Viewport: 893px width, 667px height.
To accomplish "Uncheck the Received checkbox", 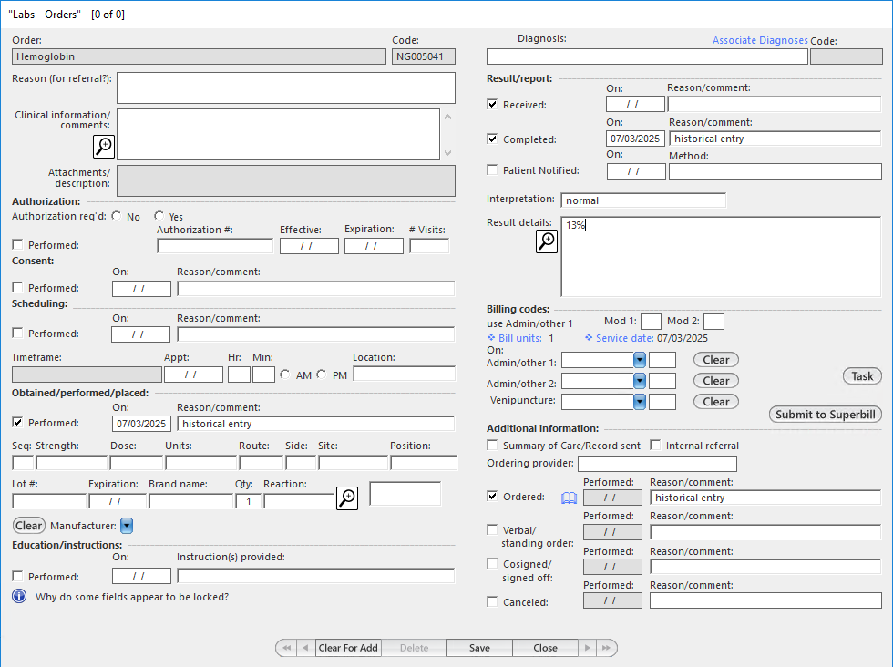I will click(493, 104).
